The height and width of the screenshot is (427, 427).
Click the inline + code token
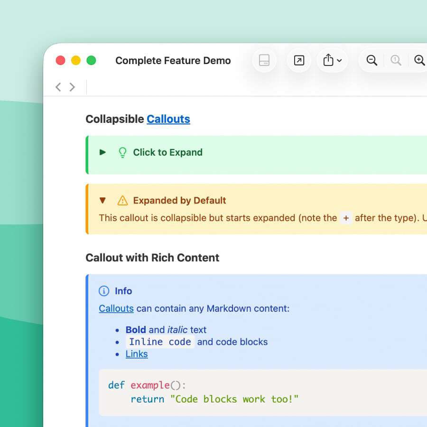pos(346,218)
